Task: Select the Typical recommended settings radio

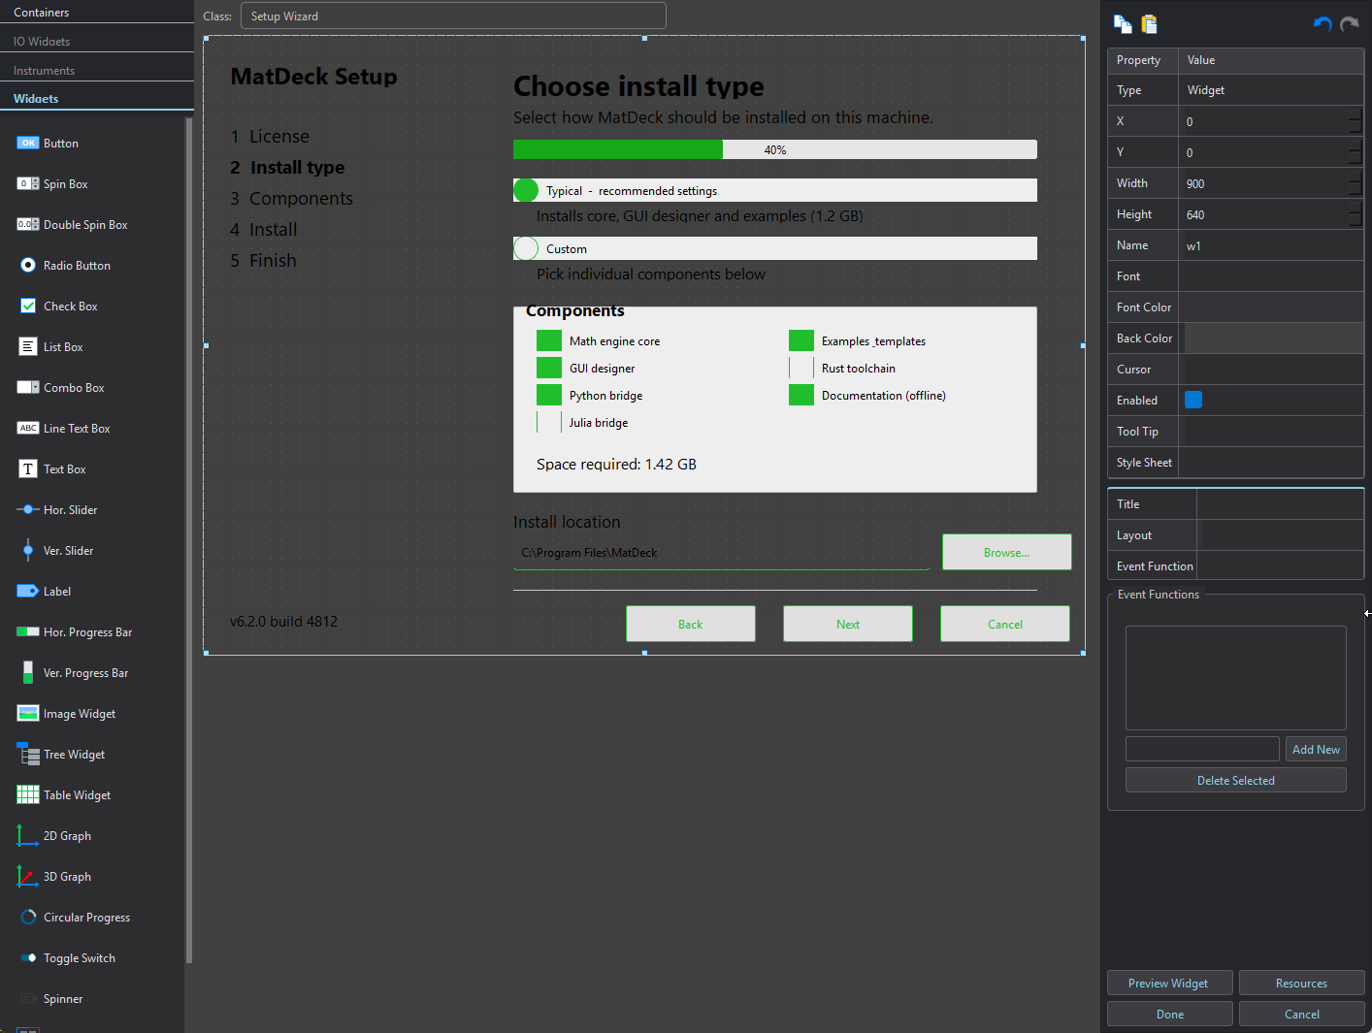Action: point(526,190)
